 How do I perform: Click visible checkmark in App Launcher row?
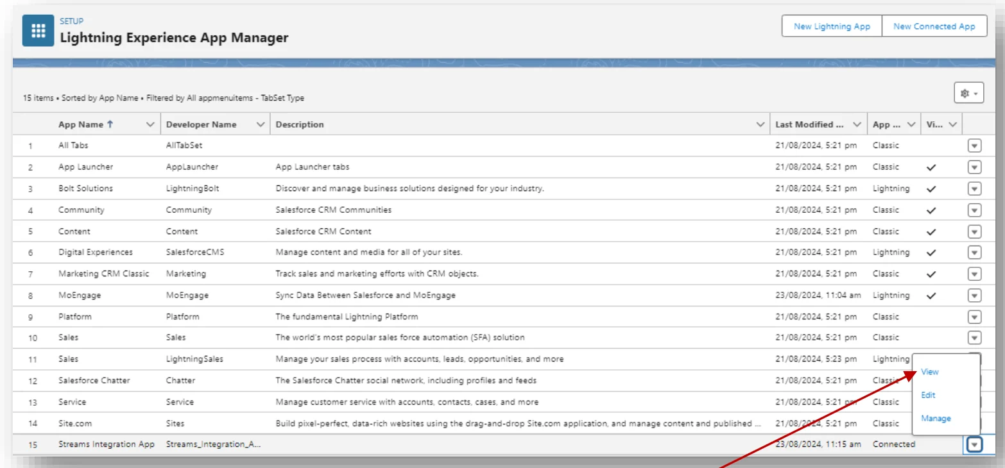coord(932,167)
